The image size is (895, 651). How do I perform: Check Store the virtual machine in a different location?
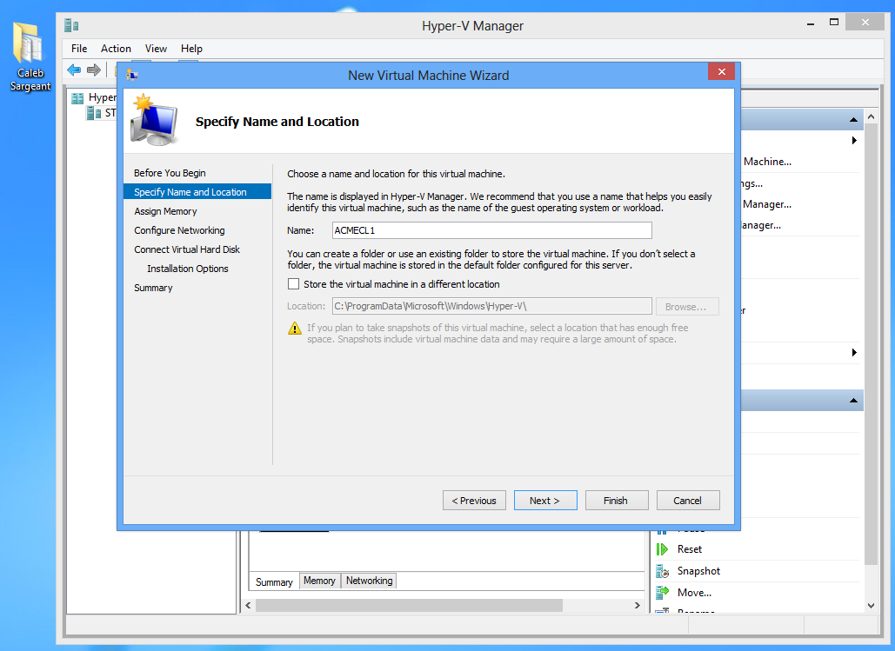click(293, 283)
